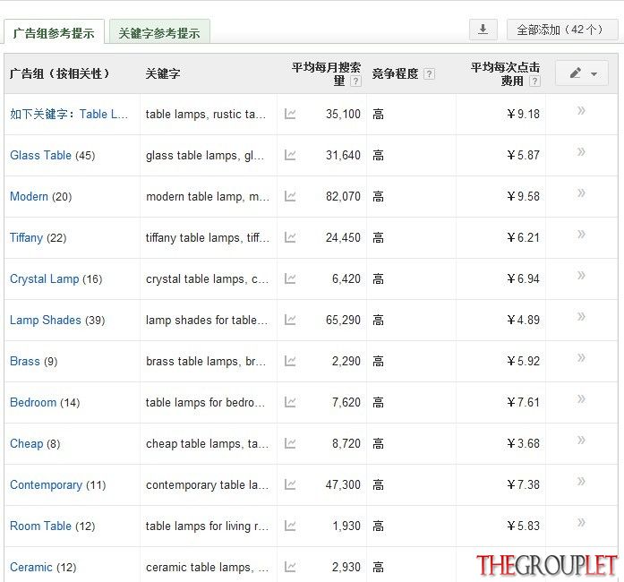Open the trend chart icon for Modern row
The image size is (624, 582).
pos(290,196)
